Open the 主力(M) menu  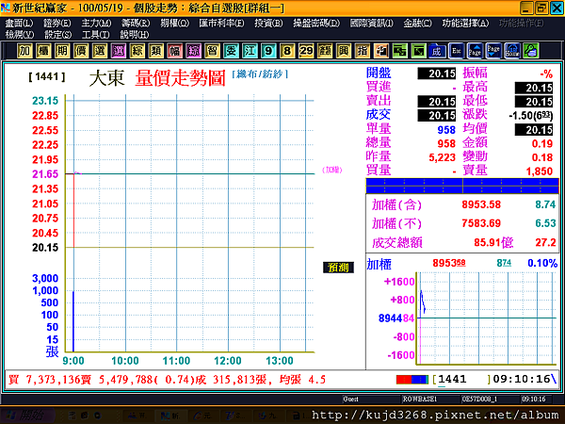(96, 24)
